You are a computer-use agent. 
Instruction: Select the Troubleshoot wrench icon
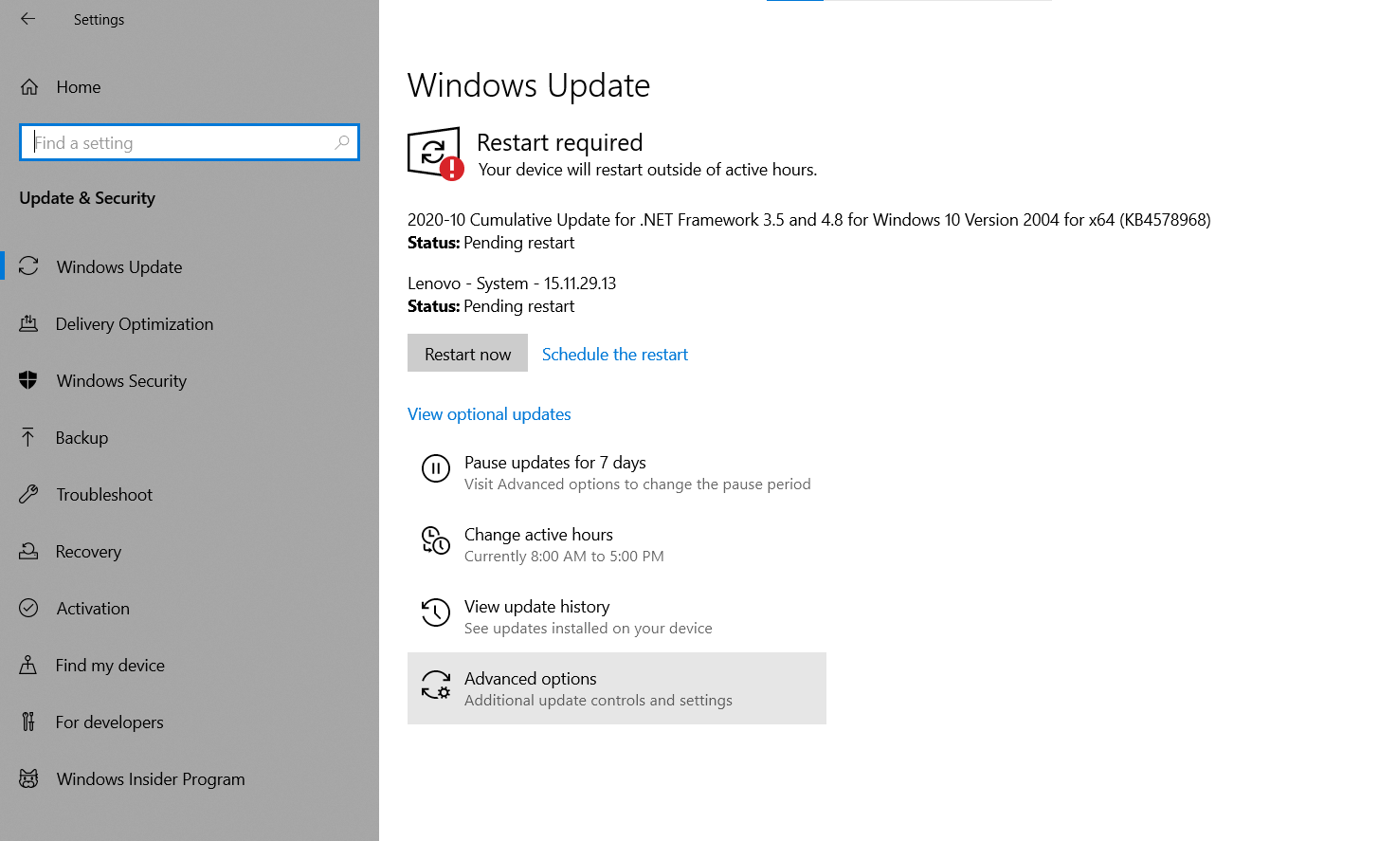pos(28,494)
